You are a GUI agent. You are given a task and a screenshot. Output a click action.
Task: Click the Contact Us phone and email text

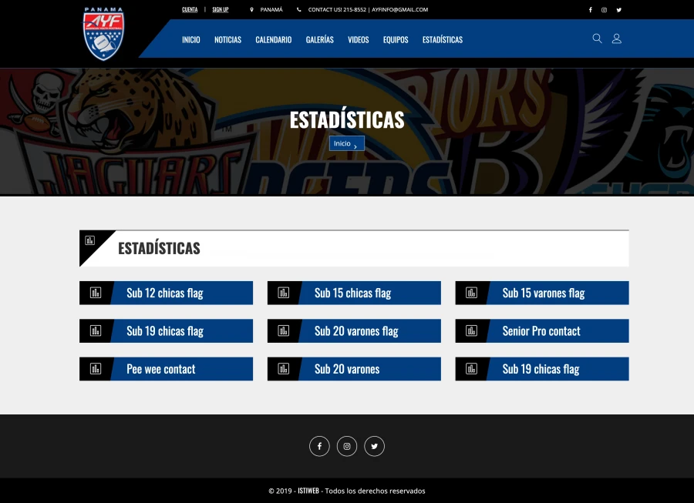click(368, 10)
